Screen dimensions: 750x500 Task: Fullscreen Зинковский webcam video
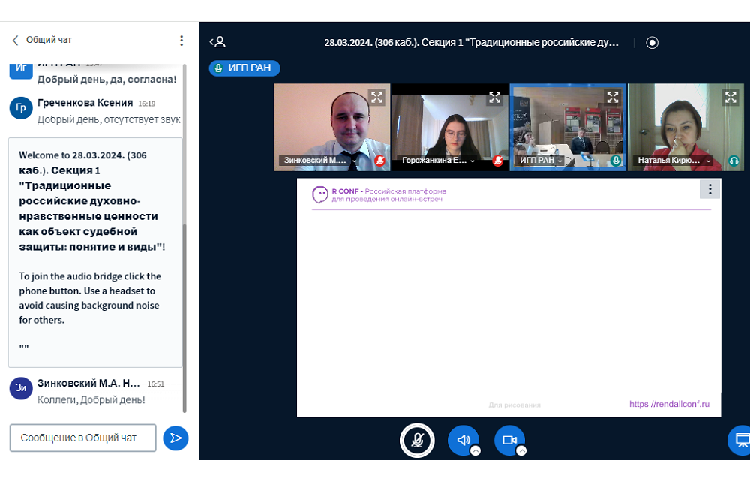tap(376, 97)
